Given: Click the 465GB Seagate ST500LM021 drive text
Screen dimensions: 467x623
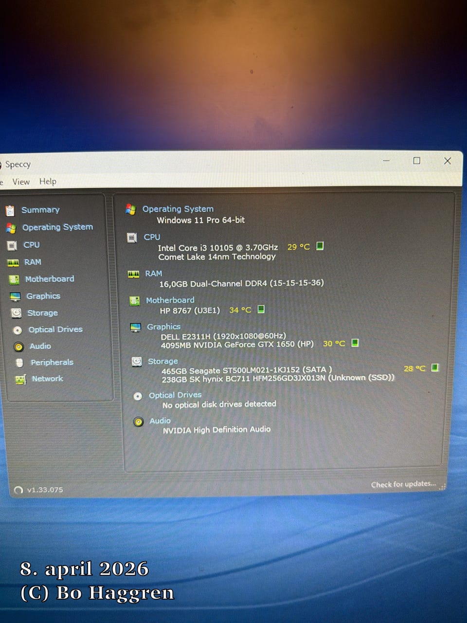Looking at the screenshot, I should [247, 370].
